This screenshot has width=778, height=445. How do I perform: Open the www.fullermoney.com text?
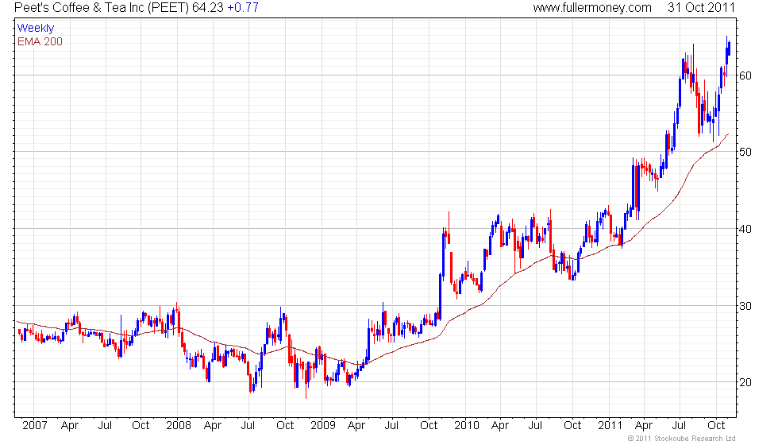(592, 8)
